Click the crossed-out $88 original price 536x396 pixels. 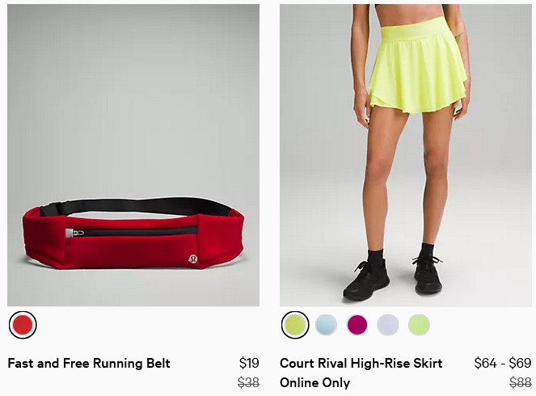pos(521,382)
